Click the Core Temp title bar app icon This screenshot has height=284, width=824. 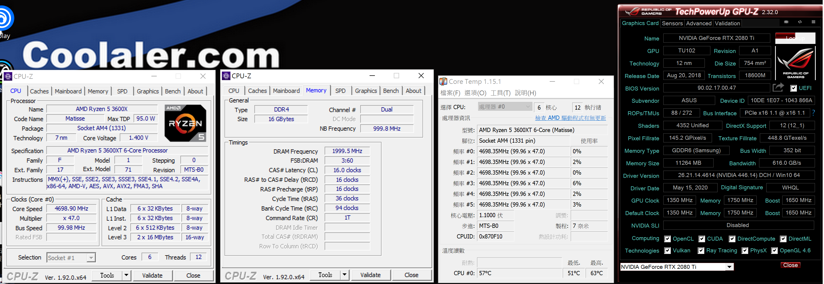[x=443, y=81]
